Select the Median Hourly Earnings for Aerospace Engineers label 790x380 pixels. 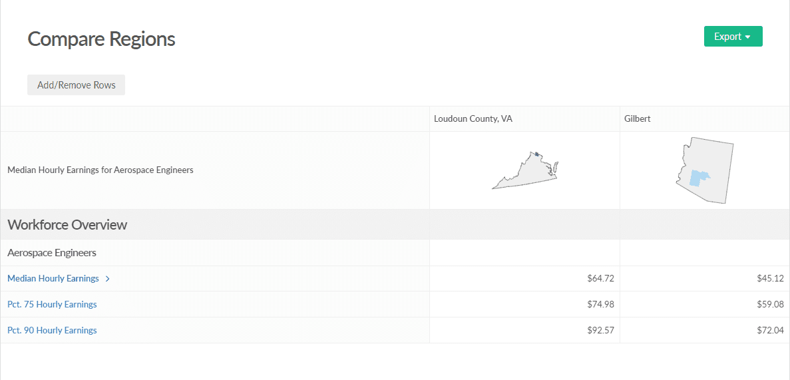coord(100,170)
